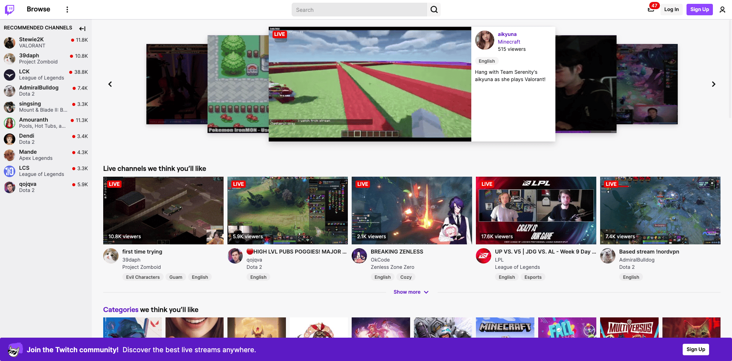
Task: Click Sign Up in bottom banner
Action: pos(696,350)
